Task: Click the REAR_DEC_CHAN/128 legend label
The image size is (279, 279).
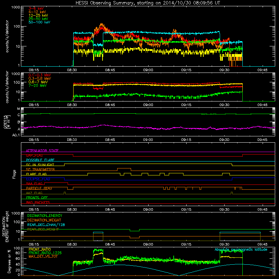Action: (x=46, y=225)
